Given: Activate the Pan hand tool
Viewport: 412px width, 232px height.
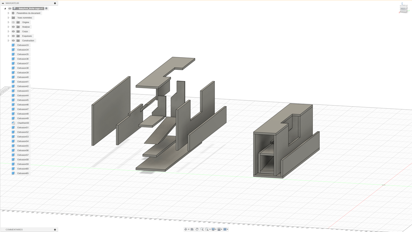Looking at the screenshot, I should pos(197,229).
